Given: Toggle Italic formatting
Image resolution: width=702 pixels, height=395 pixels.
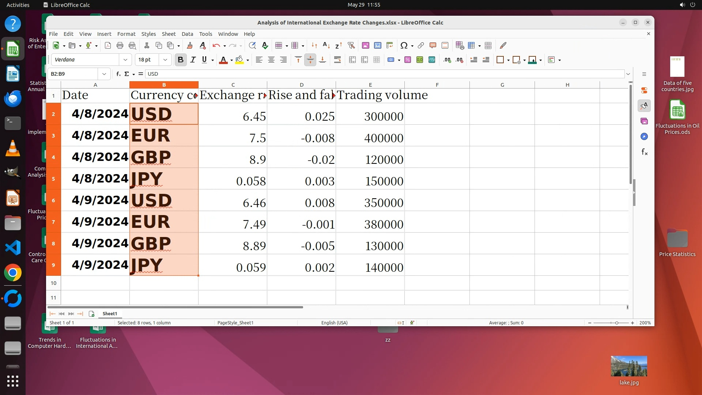Looking at the screenshot, I should click(x=193, y=60).
